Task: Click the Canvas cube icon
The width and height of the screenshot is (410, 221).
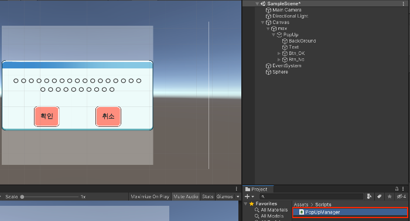Action: (268, 22)
